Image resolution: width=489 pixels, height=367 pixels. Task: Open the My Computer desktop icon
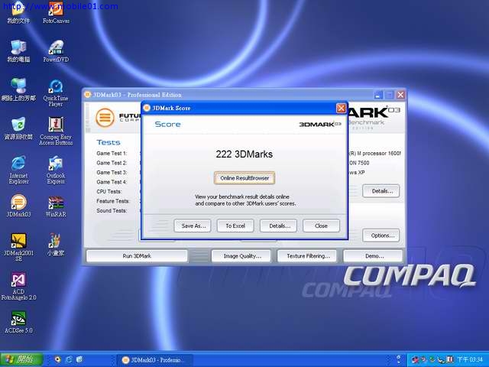click(x=18, y=51)
